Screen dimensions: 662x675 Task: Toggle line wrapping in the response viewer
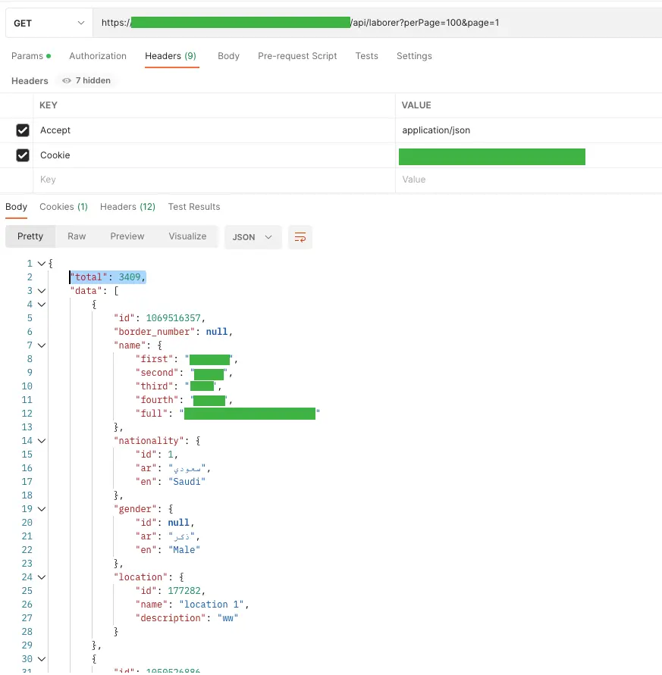tap(300, 237)
